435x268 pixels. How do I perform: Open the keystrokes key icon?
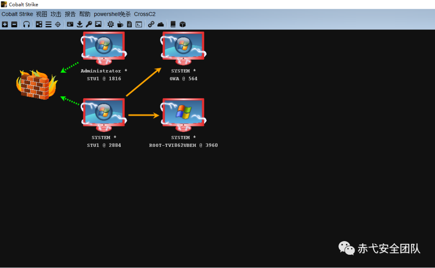click(x=89, y=25)
